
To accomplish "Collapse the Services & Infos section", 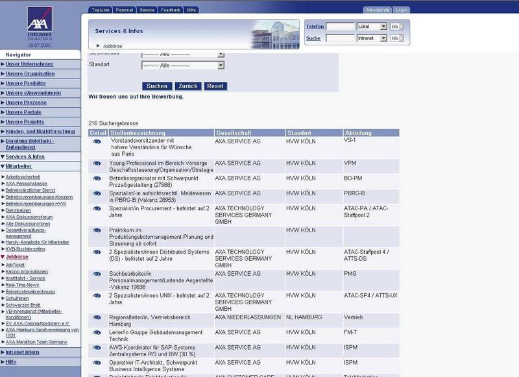I will pos(25,157).
